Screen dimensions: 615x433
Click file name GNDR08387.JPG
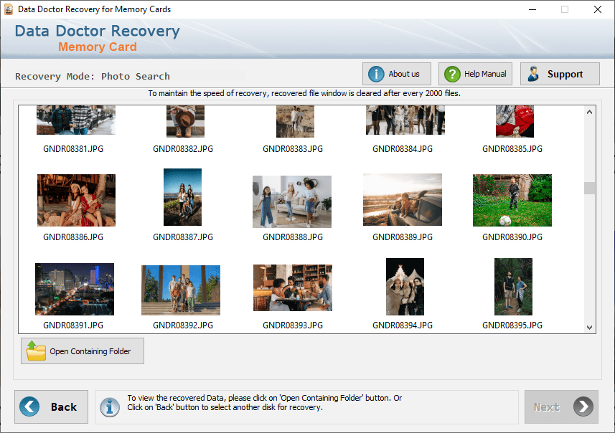point(183,237)
